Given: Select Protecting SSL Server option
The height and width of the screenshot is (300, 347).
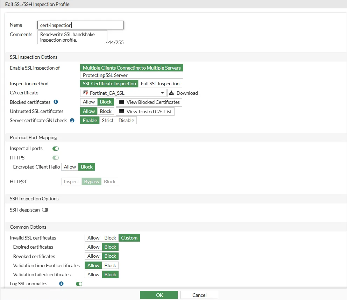Looking at the screenshot, I should [x=132, y=75].
